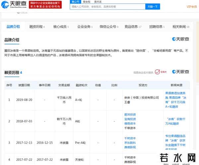Select the 查关系 search tab
199x165 pixels.
point(98,2)
